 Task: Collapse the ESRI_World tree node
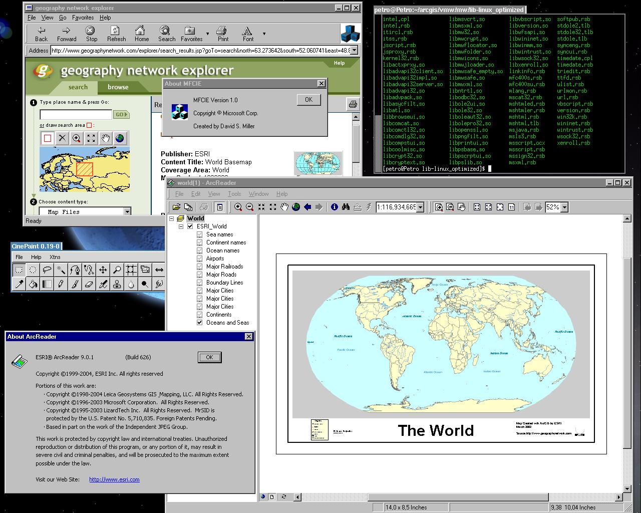pyautogui.click(x=181, y=226)
